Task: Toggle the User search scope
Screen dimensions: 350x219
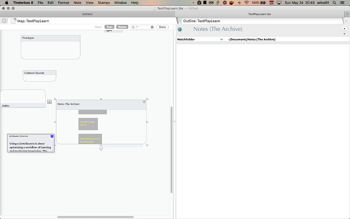Action: [x=98, y=27]
